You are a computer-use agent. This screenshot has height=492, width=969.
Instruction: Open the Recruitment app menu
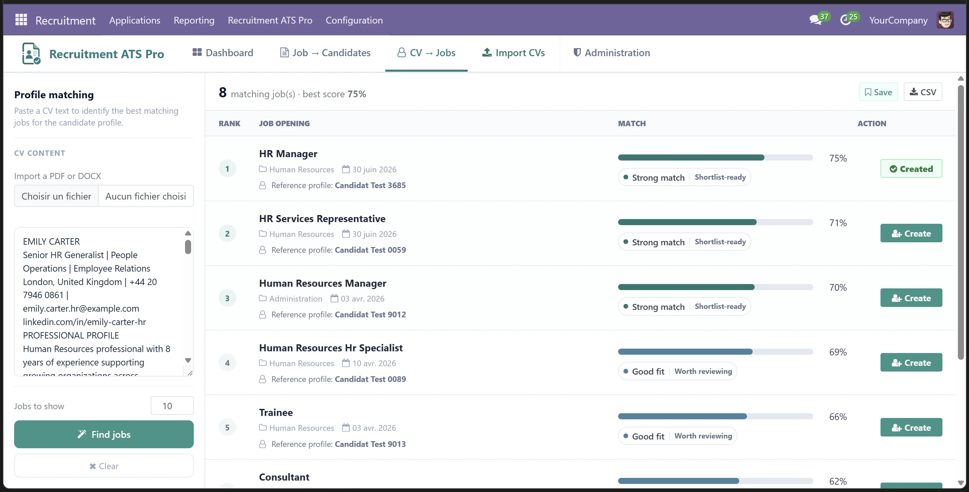click(66, 20)
